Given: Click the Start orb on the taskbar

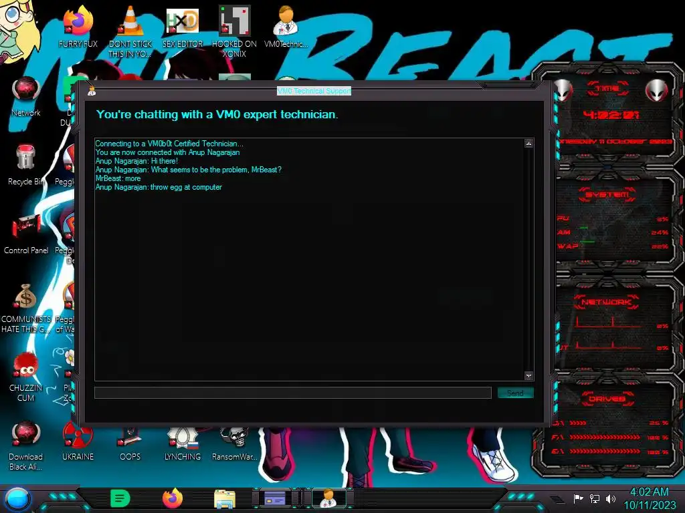Looking at the screenshot, I should 17,499.
